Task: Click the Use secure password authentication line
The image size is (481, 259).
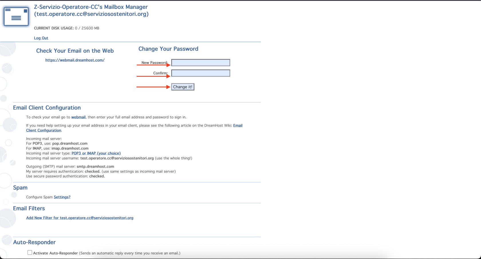Action: point(66,176)
